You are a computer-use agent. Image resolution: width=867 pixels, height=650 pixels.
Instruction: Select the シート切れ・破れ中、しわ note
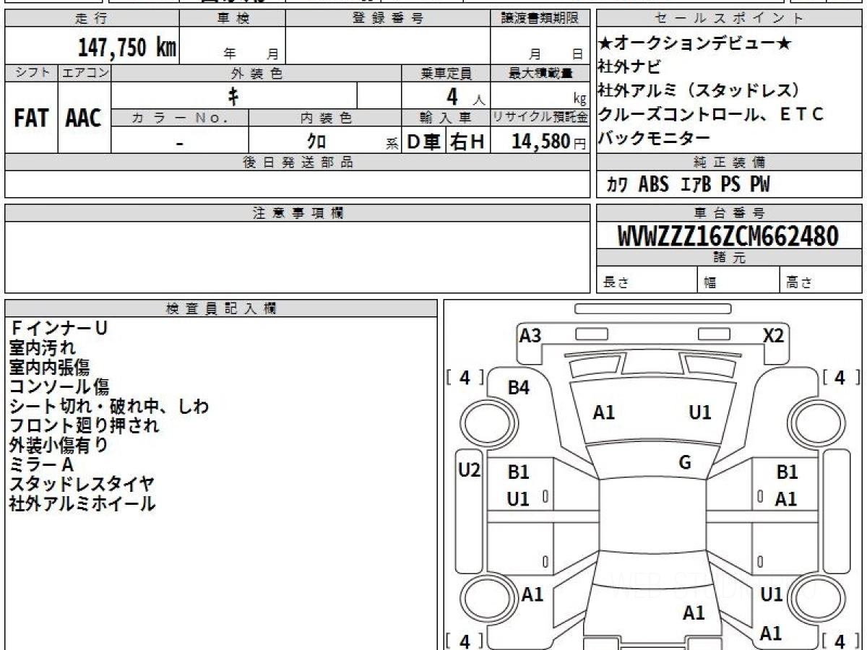[x=109, y=407]
